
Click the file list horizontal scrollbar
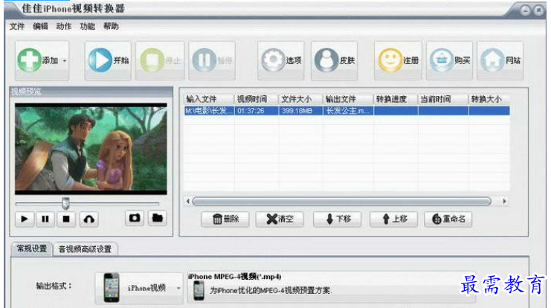[341, 201]
